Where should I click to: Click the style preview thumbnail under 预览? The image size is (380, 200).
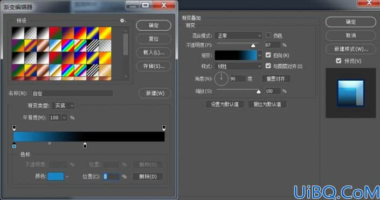pos(351,93)
